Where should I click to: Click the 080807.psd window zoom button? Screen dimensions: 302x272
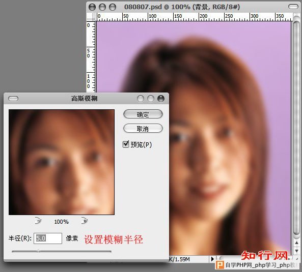113,7
